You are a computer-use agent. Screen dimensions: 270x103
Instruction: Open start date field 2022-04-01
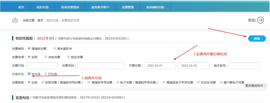click(160, 65)
